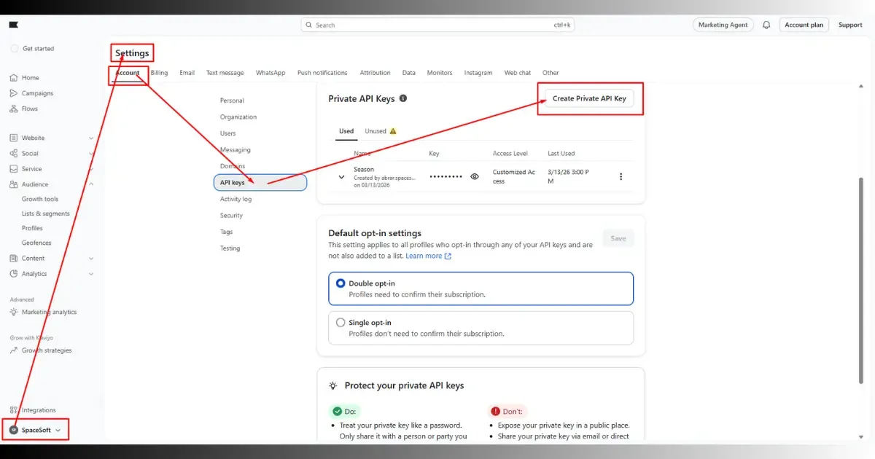Expand the Season API key row
Viewport: 875px width, 459px height.
tap(341, 176)
